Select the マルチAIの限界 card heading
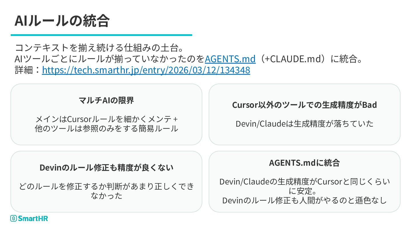Image resolution: width=411 pixels, height=231 pixels. (x=106, y=100)
